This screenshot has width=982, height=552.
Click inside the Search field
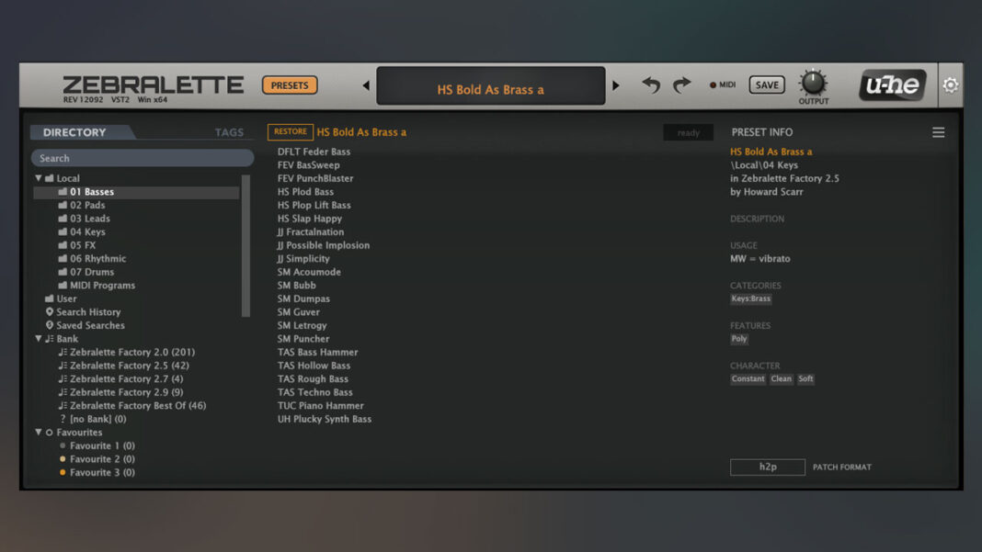143,157
